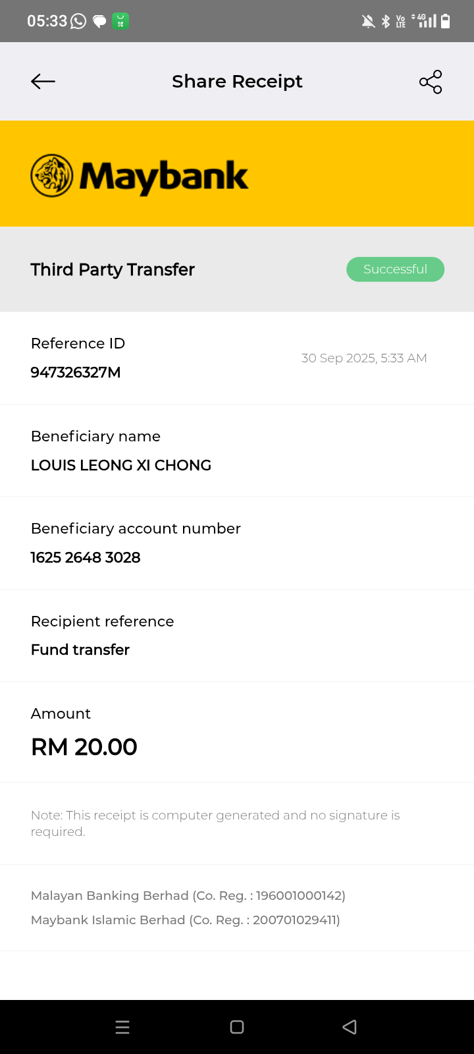The width and height of the screenshot is (474, 1054).
Task: Tap the Fund transfer recipient reference
Action: pyautogui.click(x=80, y=650)
